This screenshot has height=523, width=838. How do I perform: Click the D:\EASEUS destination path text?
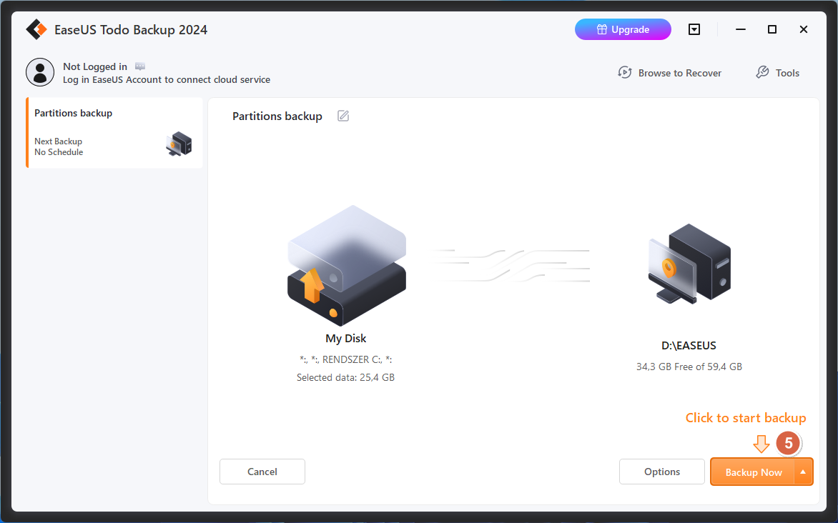coord(689,346)
